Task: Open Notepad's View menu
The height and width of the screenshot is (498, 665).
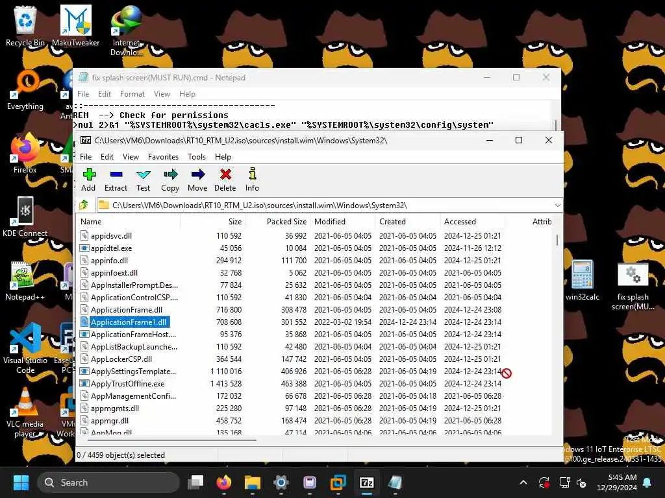Action: coord(162,94)
